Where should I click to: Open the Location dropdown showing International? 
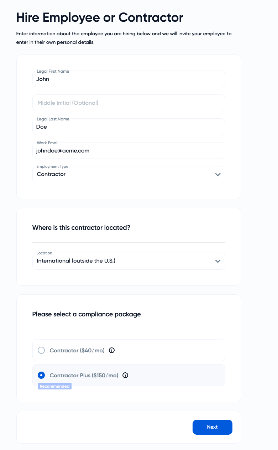pyautogui.click(x=125, y=261)
